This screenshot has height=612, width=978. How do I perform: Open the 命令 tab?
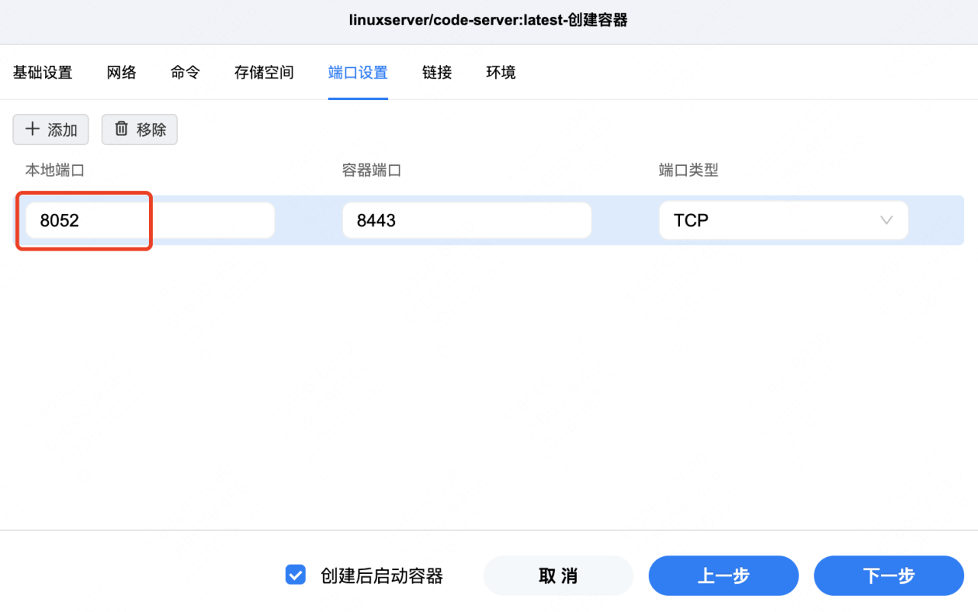[x=185, y=72]
